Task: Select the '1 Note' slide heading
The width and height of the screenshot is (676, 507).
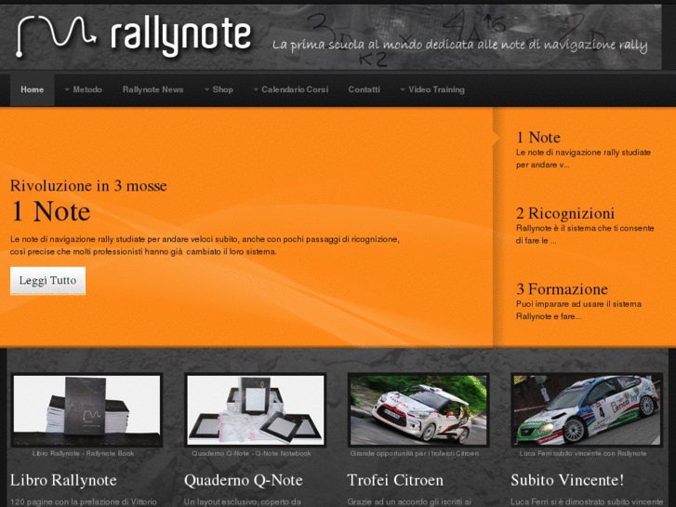Action: pos(538,138)
